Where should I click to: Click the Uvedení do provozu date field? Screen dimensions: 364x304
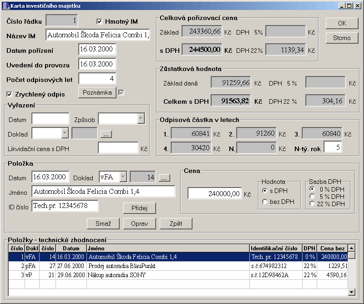97,64
